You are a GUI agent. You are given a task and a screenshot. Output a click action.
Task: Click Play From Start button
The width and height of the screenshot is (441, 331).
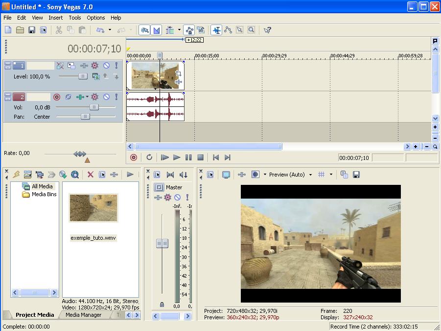pos(164,157)
